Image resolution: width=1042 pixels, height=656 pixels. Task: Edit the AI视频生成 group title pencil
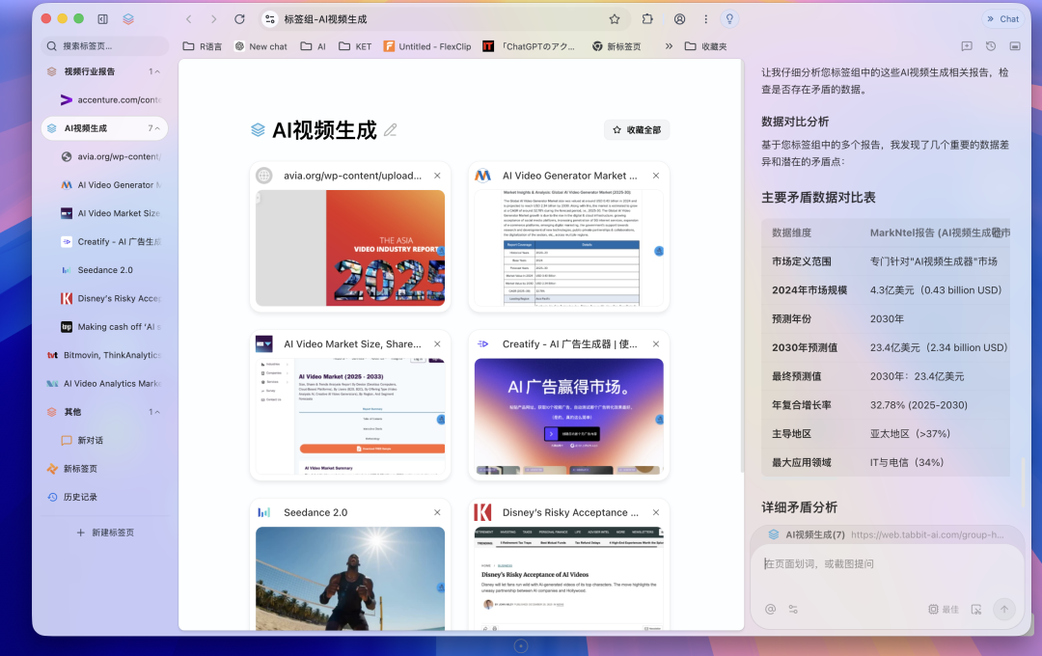pyautogui.click(x=390, y=130)
